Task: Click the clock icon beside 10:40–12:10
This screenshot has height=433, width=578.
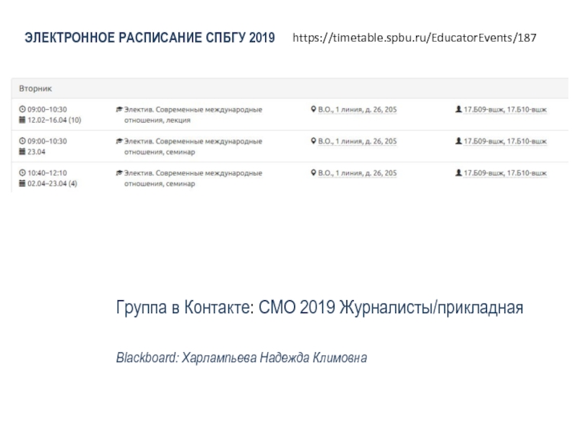Action: click(22, 172)
